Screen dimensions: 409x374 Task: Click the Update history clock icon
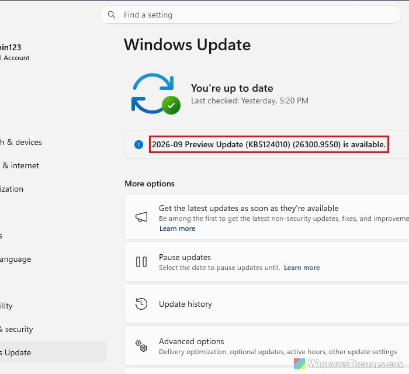point(141,304)
